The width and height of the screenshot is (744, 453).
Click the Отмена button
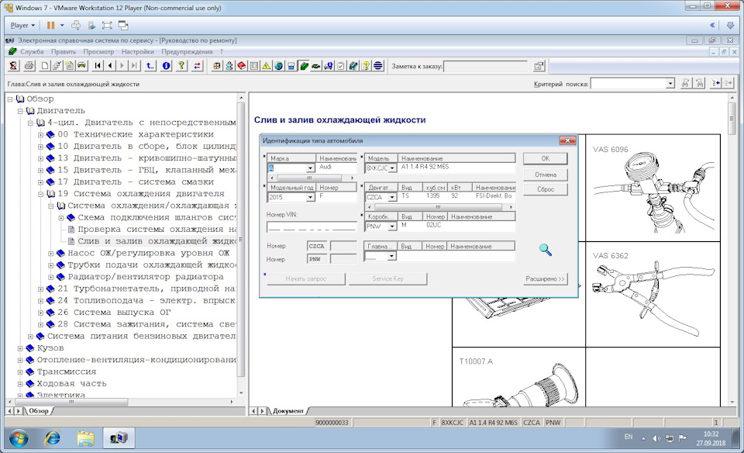pos(545,175)
